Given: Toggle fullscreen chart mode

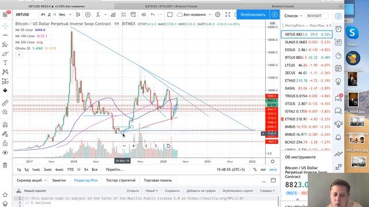Looking at the screenshot, I should point(228,15).
